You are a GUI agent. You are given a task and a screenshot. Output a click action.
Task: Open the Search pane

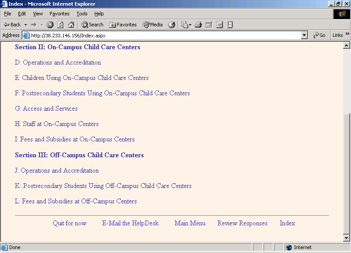coord(92,25)
